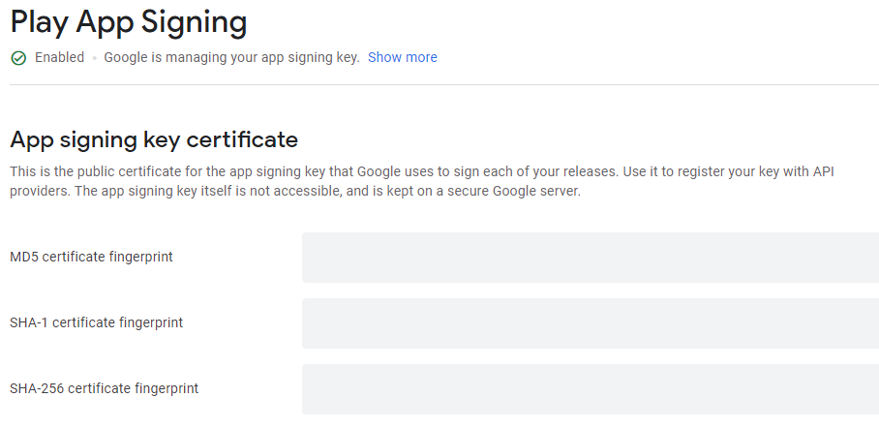Click the App signing key certificate heading
The image size is (879, 428).
[x=153, y=139]
